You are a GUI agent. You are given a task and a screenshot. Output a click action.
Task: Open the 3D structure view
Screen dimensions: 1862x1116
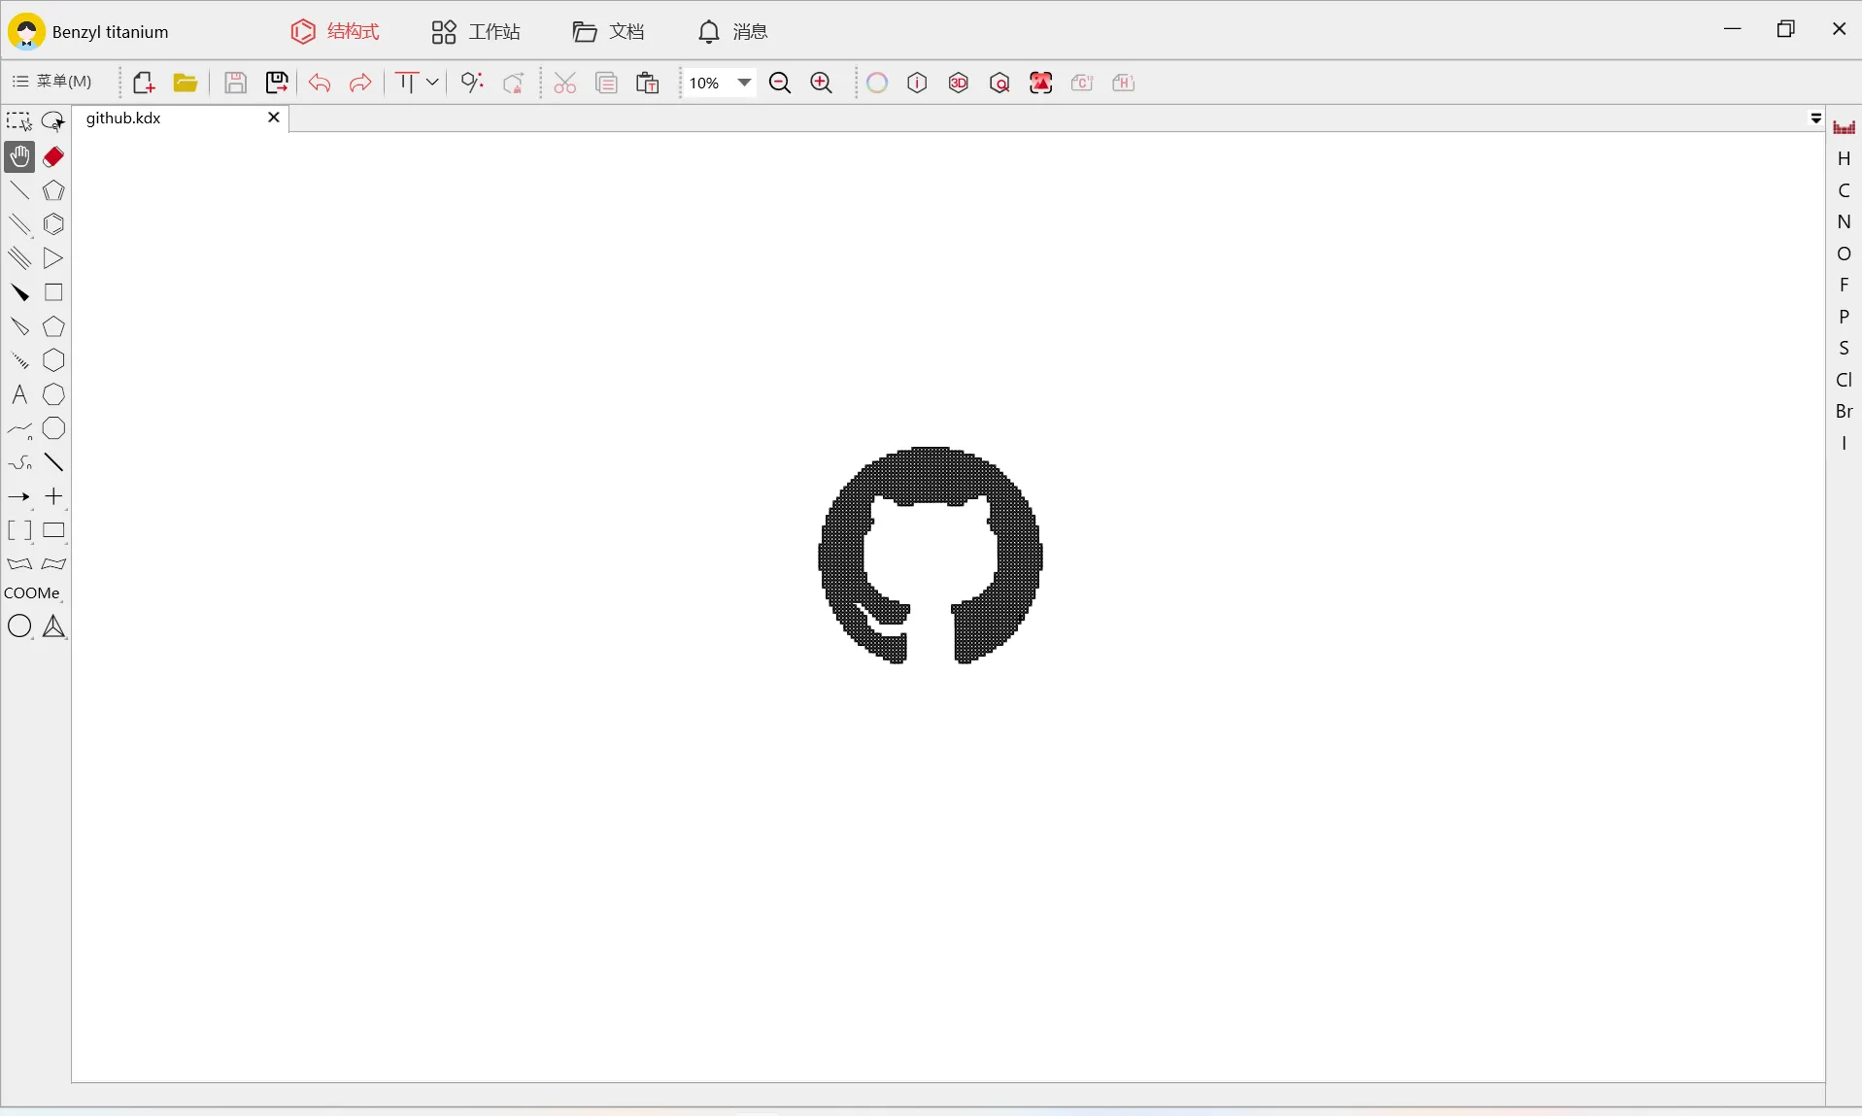958,83
